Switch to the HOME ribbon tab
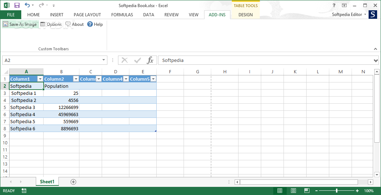 coord(34,15)
